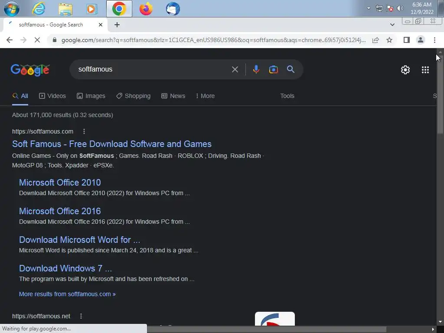Click the address bar URL
The height and width of the screenshot is (333, 444).
(213, 40)
